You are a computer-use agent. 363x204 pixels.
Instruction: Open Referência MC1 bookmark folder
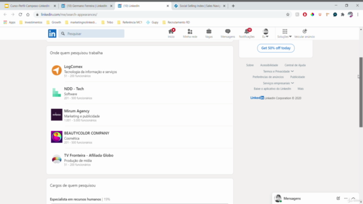[130, 23]
